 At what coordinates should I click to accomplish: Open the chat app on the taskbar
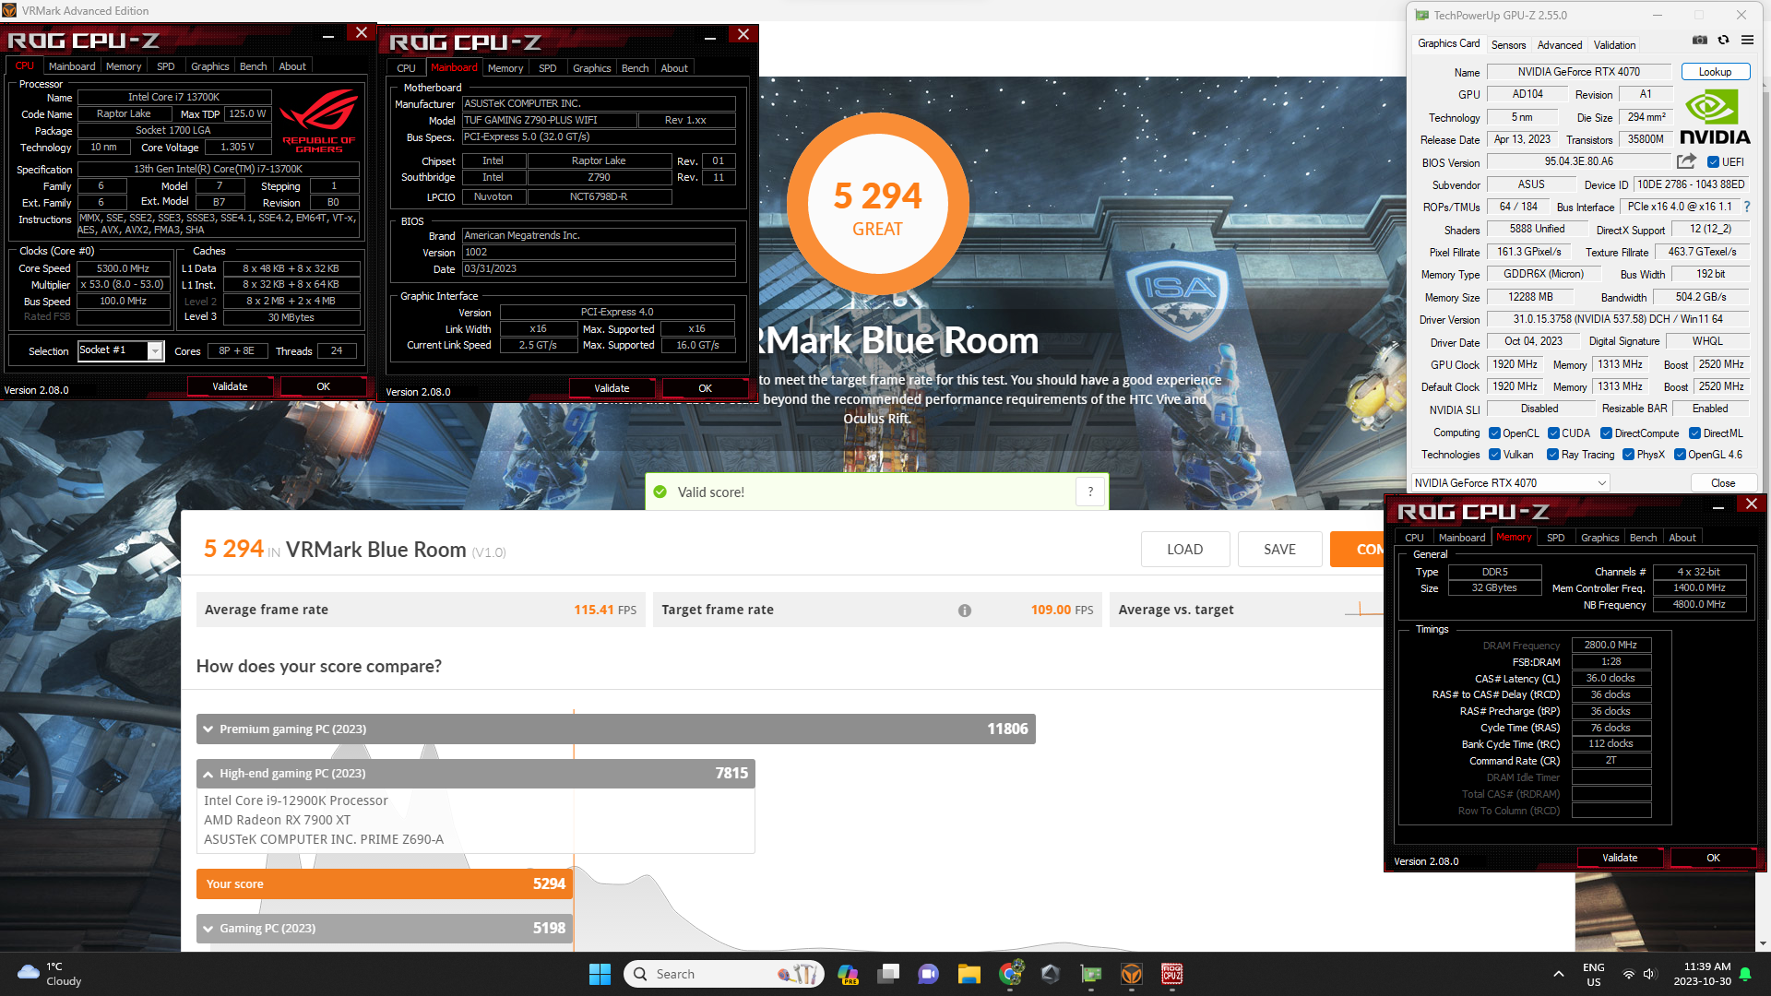pos(929,974)
